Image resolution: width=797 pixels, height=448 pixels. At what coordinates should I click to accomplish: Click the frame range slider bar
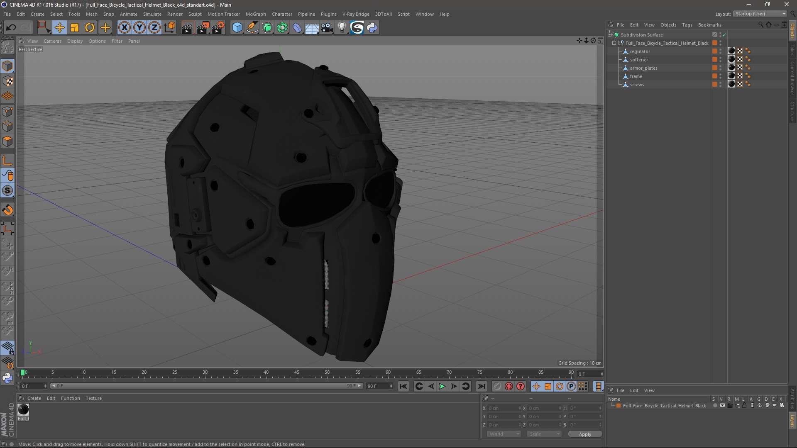206,386
